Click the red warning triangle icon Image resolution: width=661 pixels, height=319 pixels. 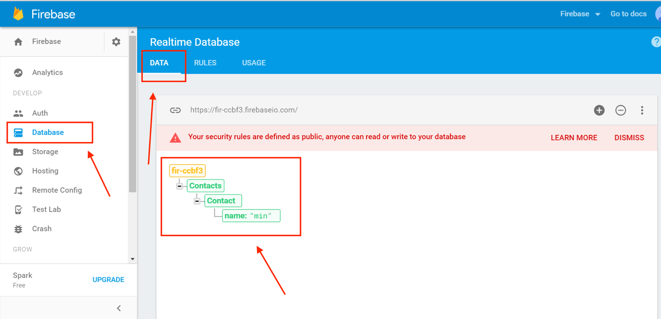tap(176, 138)
